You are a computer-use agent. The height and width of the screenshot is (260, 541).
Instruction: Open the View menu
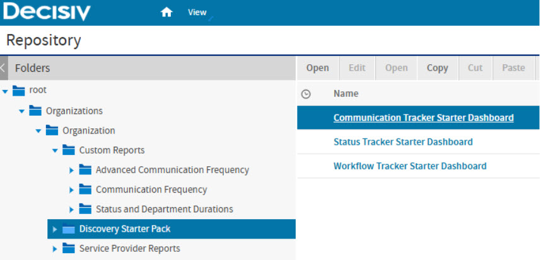click(197, 13)
